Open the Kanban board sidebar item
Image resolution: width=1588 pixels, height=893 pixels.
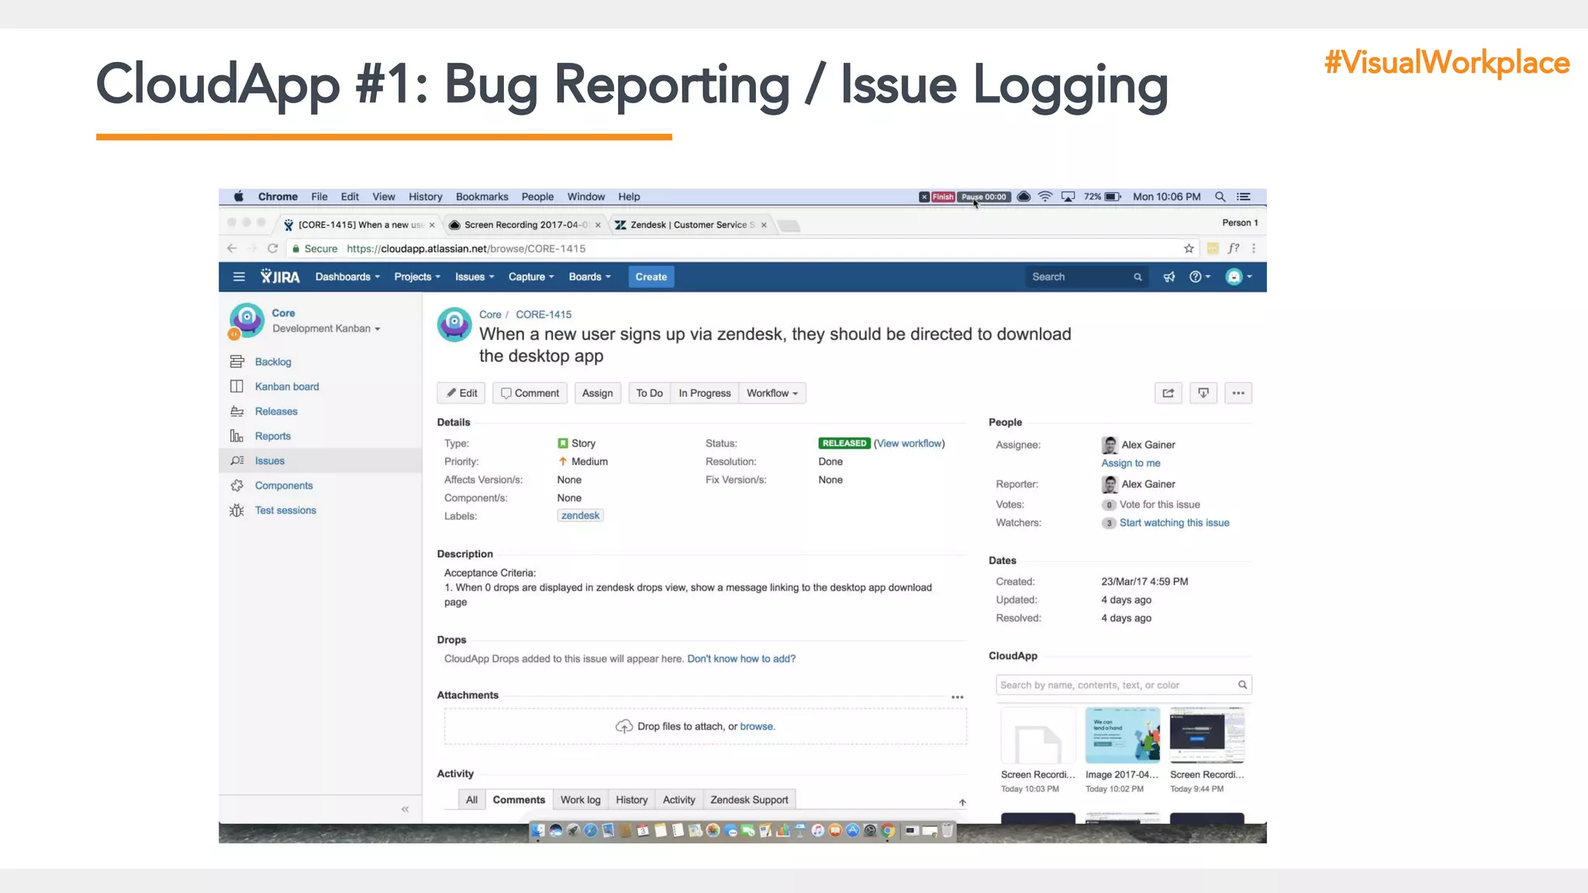coord(287,387)
